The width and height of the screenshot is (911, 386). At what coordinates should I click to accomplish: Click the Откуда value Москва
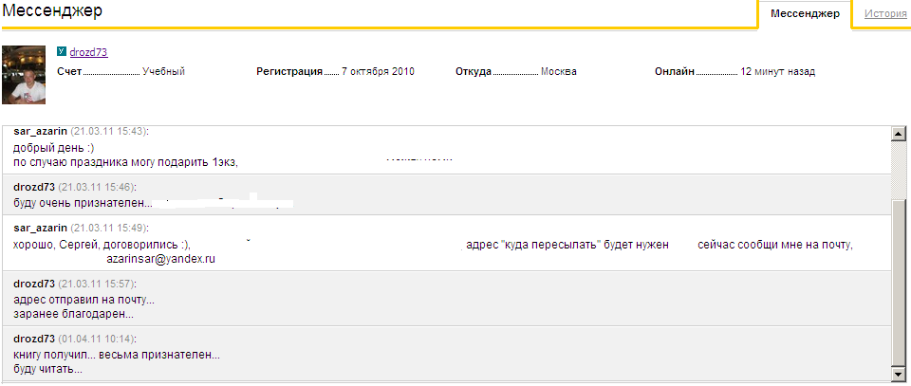coord(558,71)
